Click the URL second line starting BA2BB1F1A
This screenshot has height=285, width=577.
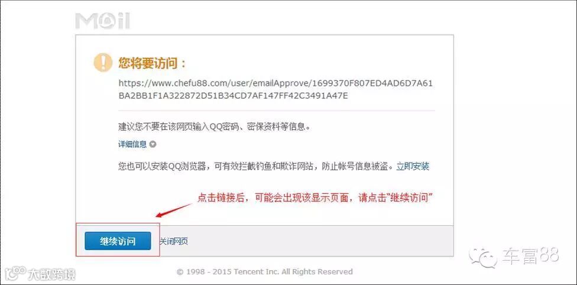234,96
